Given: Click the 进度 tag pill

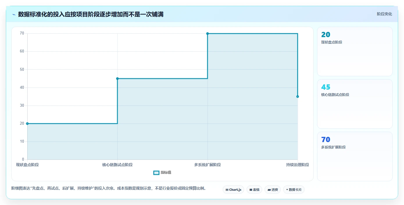Looking at the screenshot, I should 273,190.
